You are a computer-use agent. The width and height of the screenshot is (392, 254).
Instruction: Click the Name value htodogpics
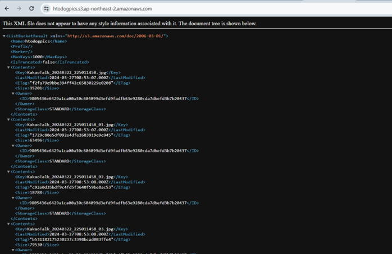click(x=38, y=41)
